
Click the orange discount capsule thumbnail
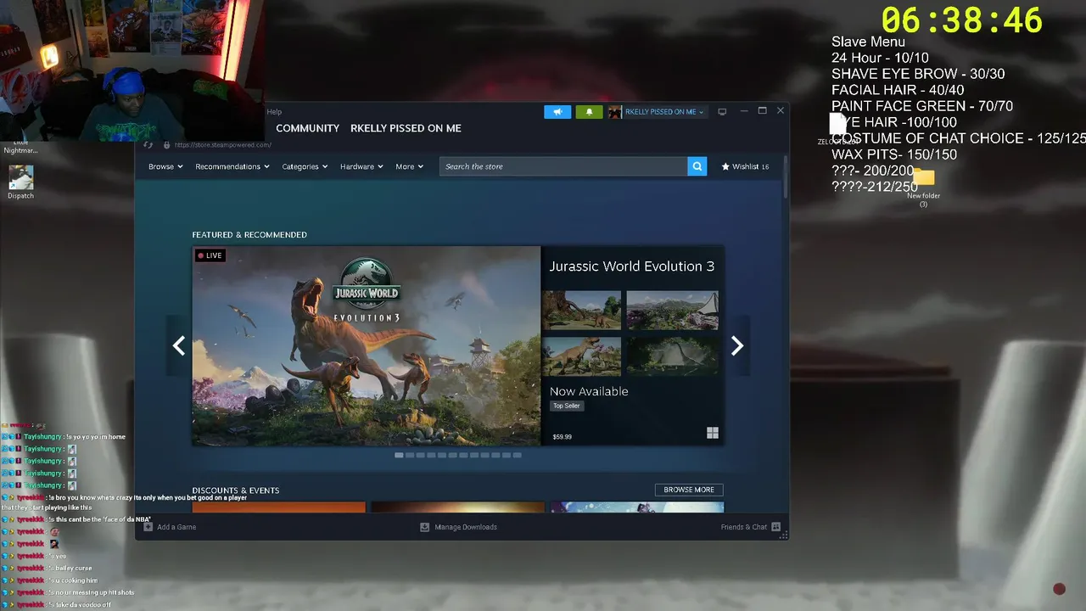pyautogui.click(x=279, y=507)
